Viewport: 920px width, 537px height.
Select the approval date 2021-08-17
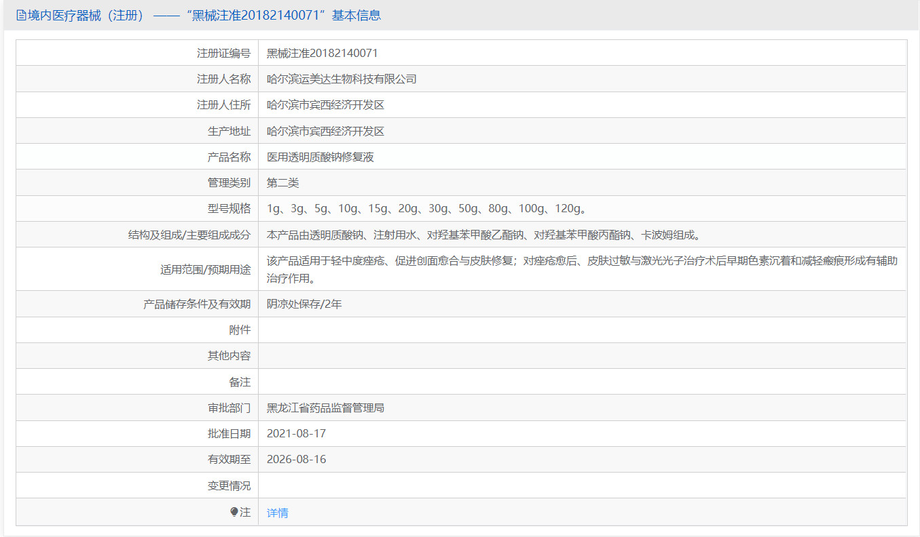click(297, 433)
